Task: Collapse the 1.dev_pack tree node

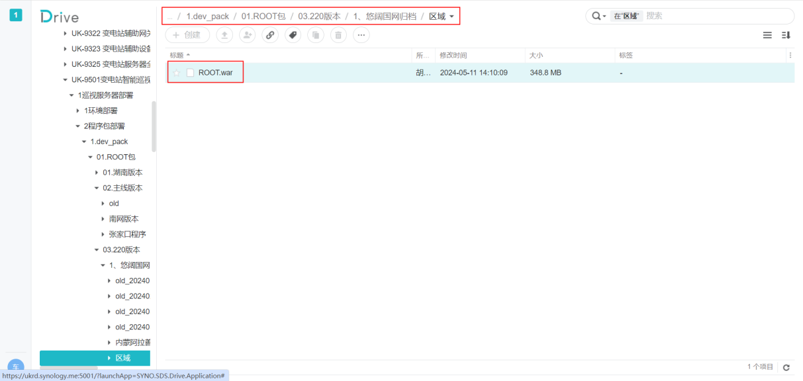Action: click(x=83, y=142)
